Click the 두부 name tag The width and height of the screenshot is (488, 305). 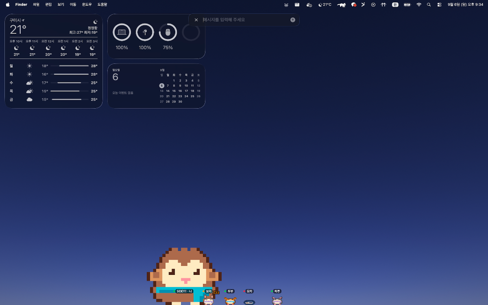coord(230,291)
